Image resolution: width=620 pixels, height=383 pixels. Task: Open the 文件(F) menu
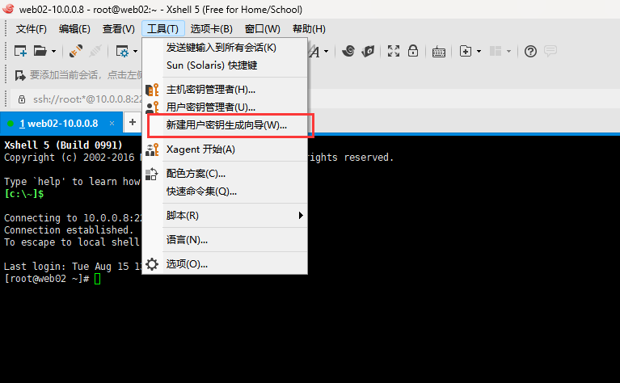(x=32, y=29)
